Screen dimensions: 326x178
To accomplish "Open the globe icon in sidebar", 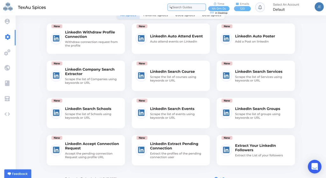I will click(x=7, y=68).
